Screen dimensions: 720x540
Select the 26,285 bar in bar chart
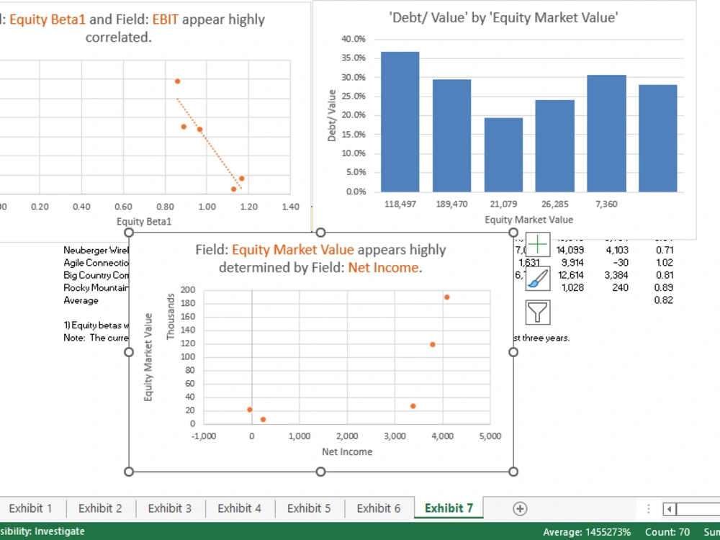(554, 145)
